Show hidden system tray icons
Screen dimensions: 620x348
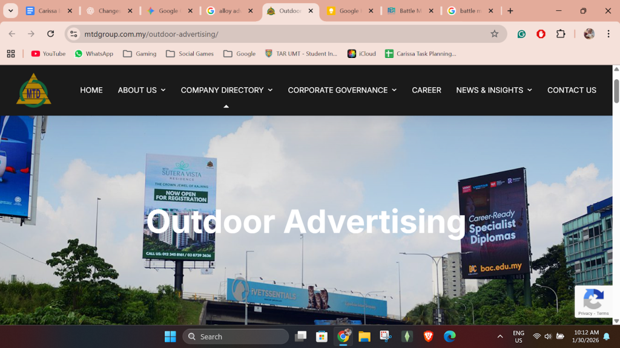pos(500,337)
